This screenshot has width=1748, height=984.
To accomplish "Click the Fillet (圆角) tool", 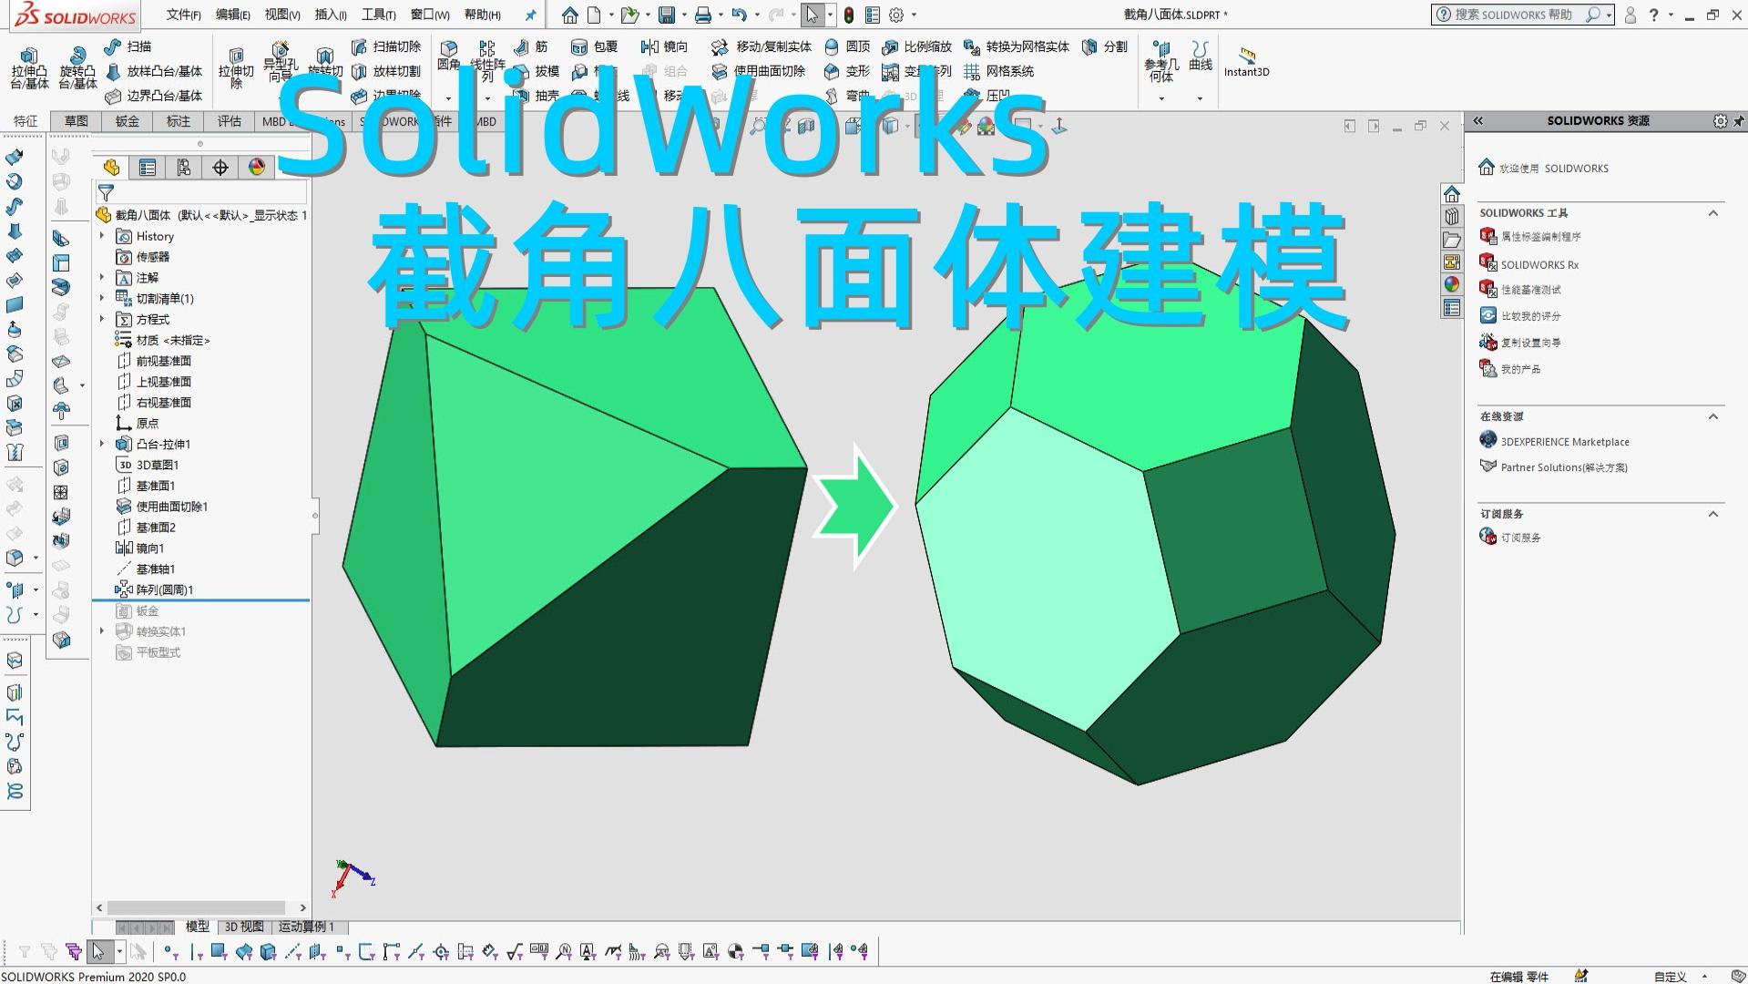I will 448,56.
